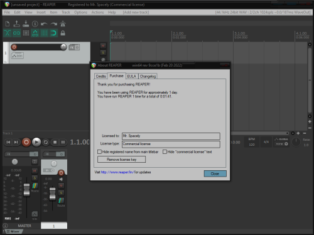The image size is (314, 235).
Task: Click master pan knob in mixer
Action: pyautogui.click(x=14, y=161)
